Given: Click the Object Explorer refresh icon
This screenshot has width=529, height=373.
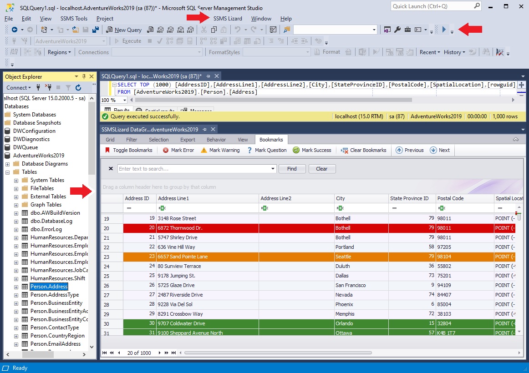Looking at the screenshot, I should (x=78, y=88).
